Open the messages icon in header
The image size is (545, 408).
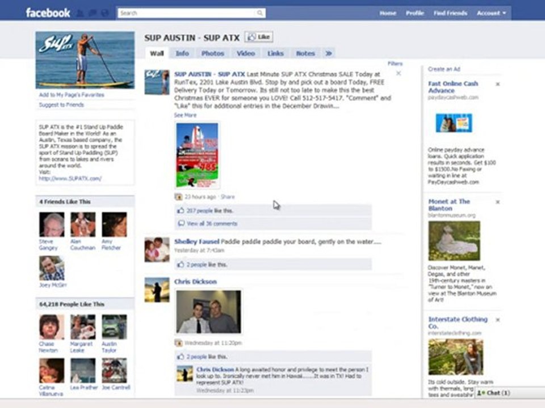tap(93, 14)
